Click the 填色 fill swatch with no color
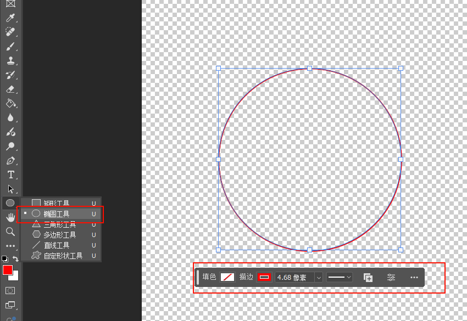467x321 pixels. (x=227, y=278)
